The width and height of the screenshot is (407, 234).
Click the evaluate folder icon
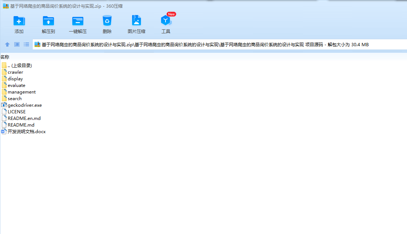(x=4, y=85)
